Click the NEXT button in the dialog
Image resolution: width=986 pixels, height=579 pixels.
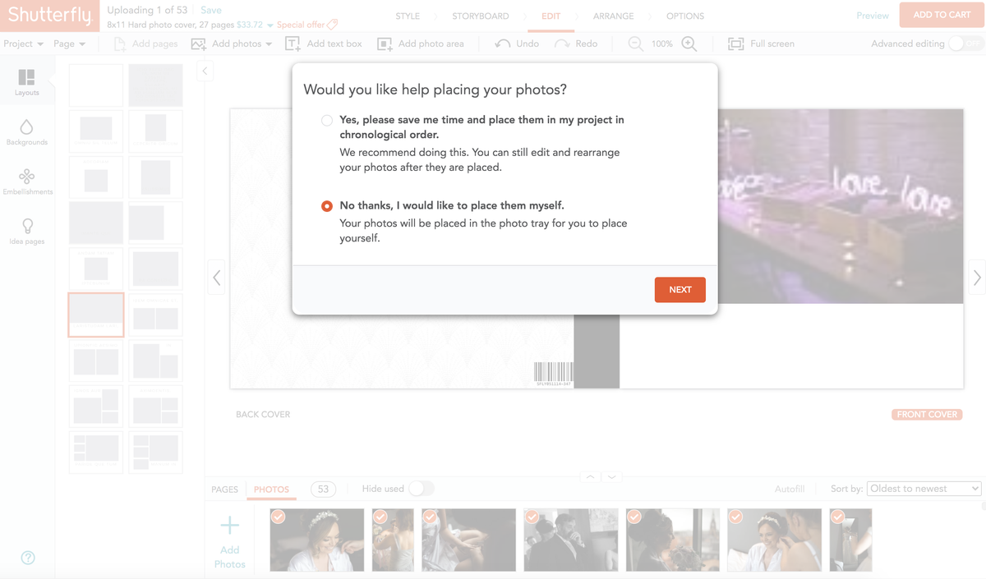click(x=680, y=289)
